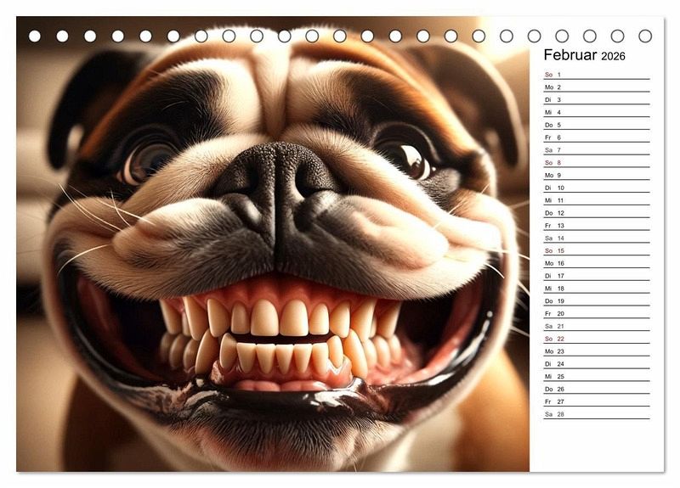Select the Mi 18 note line

click(x=596, y=289)
